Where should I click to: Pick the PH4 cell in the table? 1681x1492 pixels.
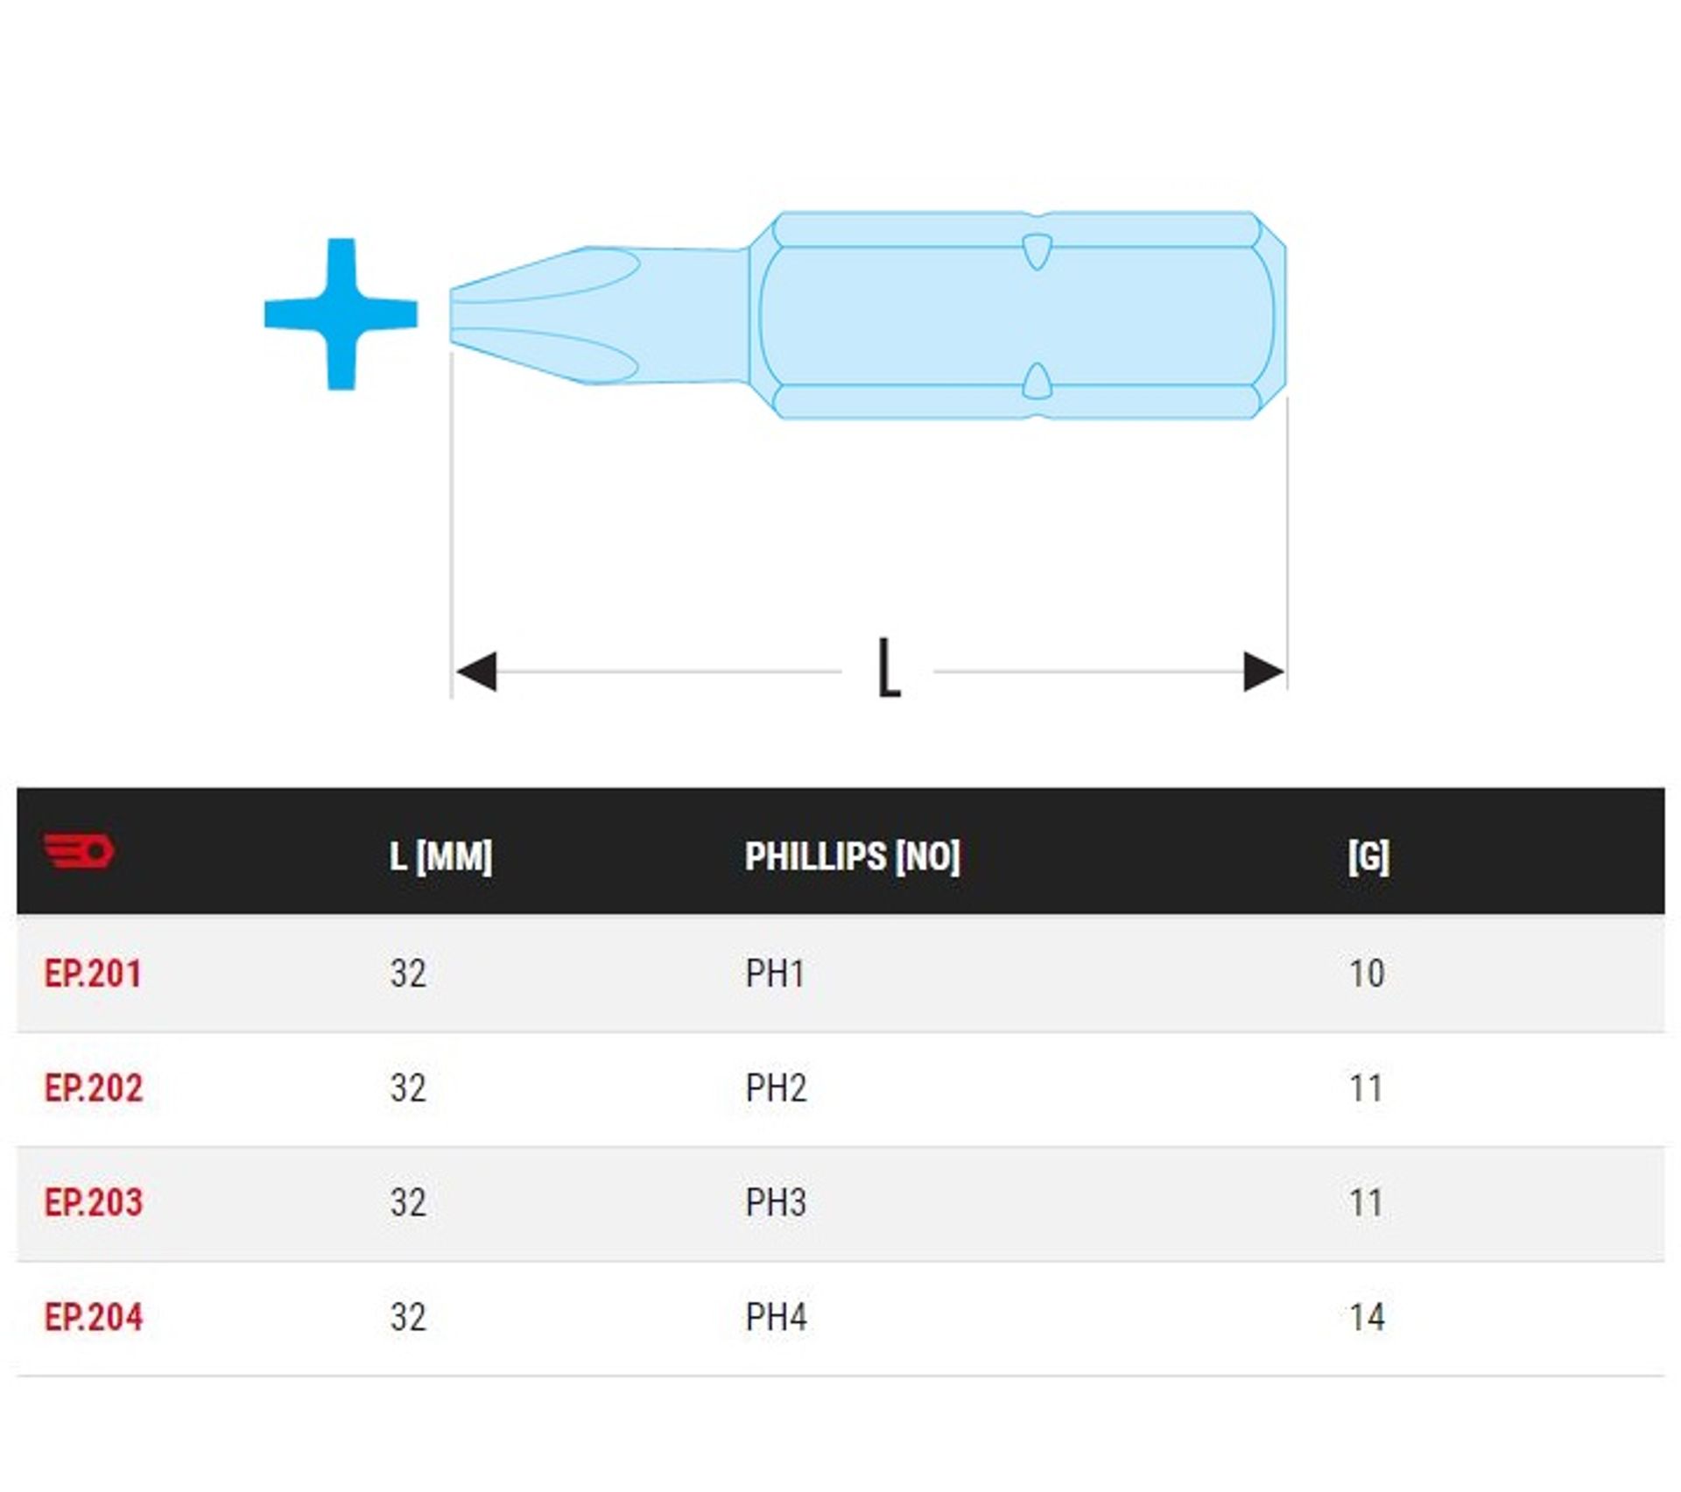tap(776, 1318)
